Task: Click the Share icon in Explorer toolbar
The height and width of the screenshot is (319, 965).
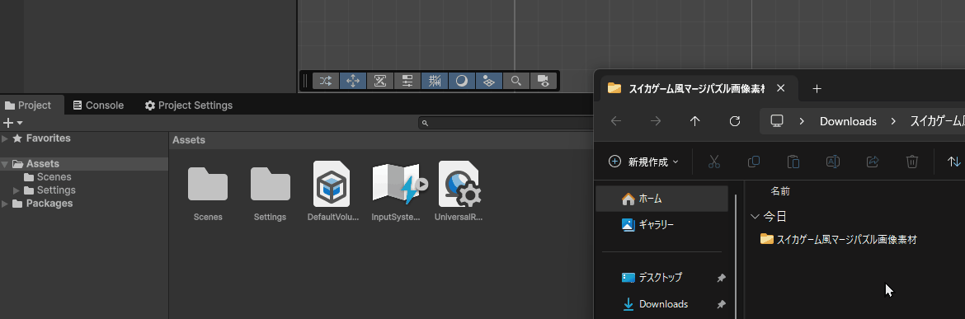Action: (x=872, y=162)
